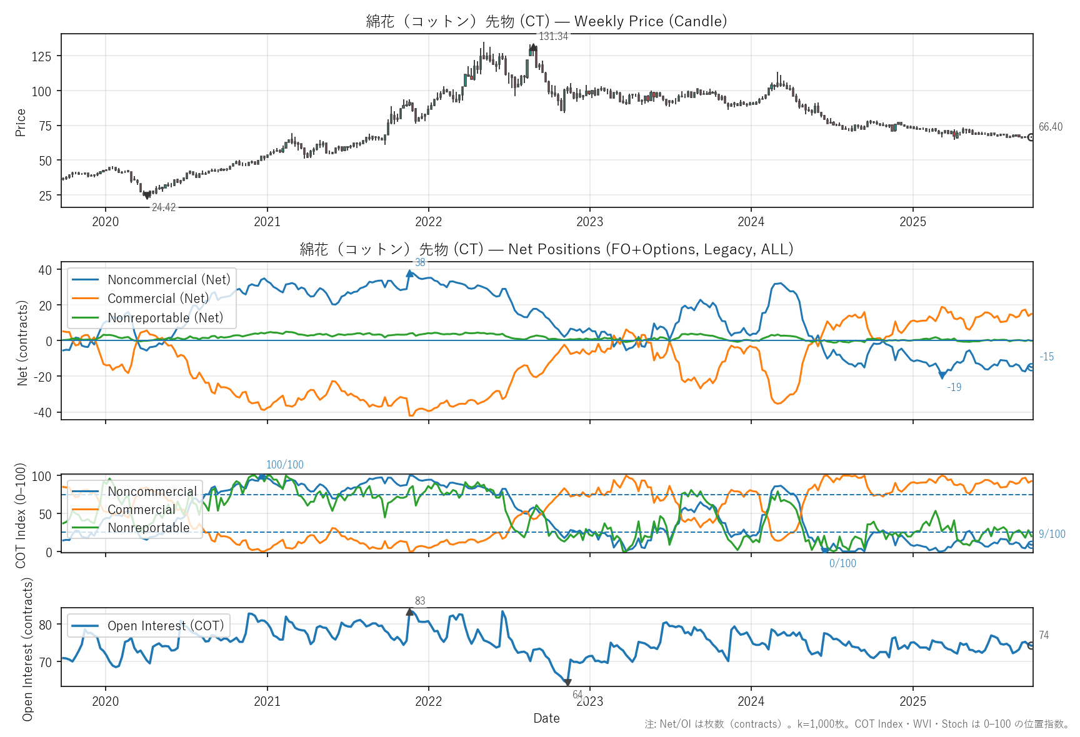Click the Noncommercial net peak marker labeled 38
Image resolution: width=1080 pixels, height=737 pixels.
tap(410, 274)
